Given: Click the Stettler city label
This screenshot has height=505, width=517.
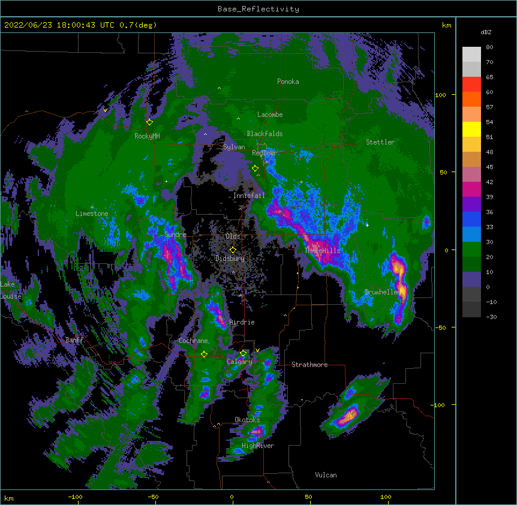Looking at the screenshot, I should coord(380,142).
